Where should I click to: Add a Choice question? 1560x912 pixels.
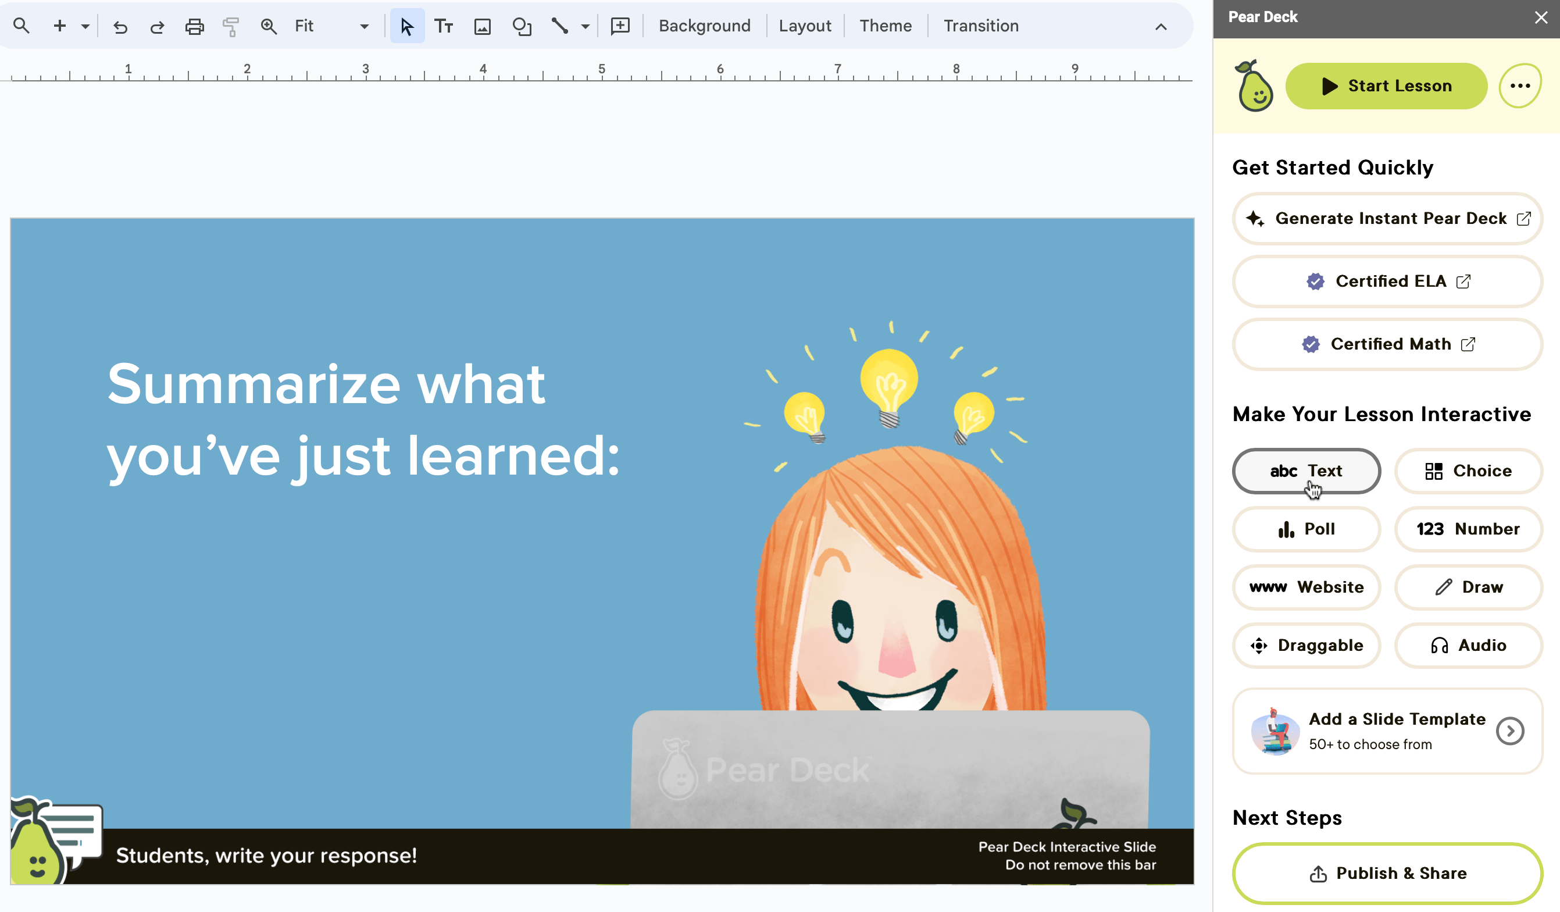tap(1468, 471)
